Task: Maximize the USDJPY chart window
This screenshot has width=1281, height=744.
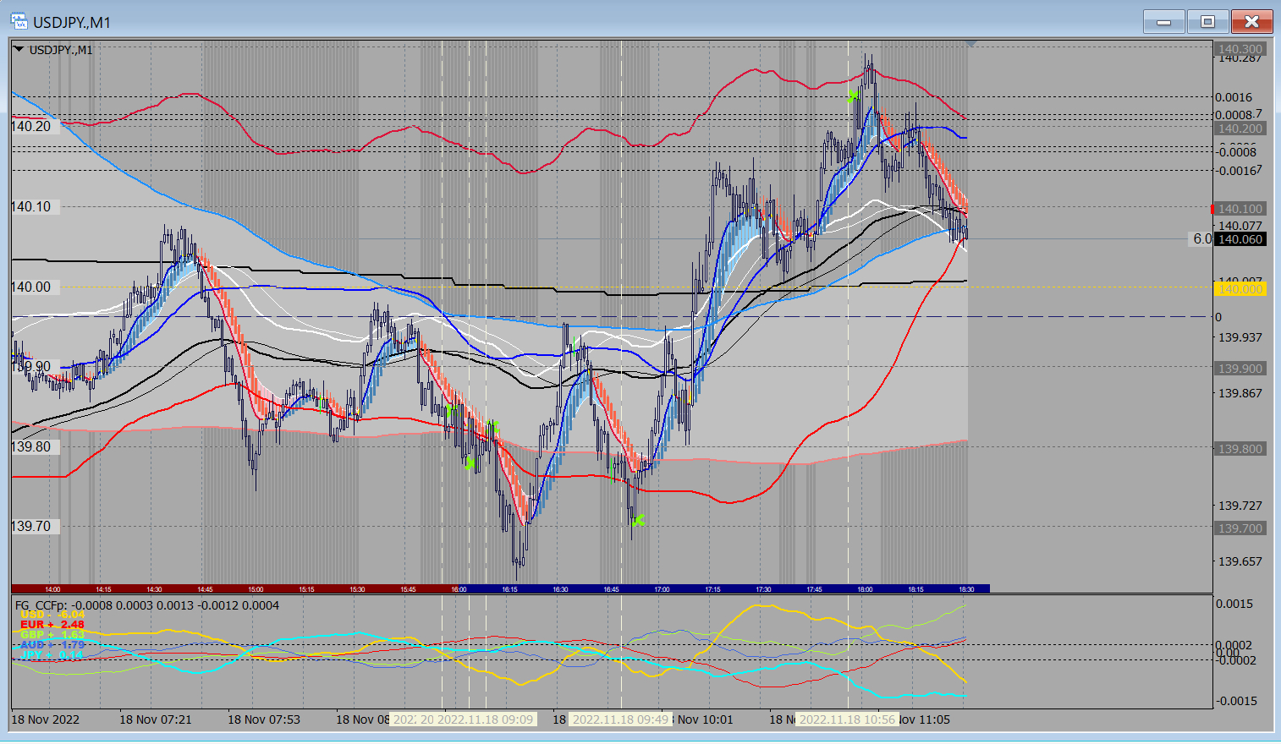Action: (x=1207, y=21)
